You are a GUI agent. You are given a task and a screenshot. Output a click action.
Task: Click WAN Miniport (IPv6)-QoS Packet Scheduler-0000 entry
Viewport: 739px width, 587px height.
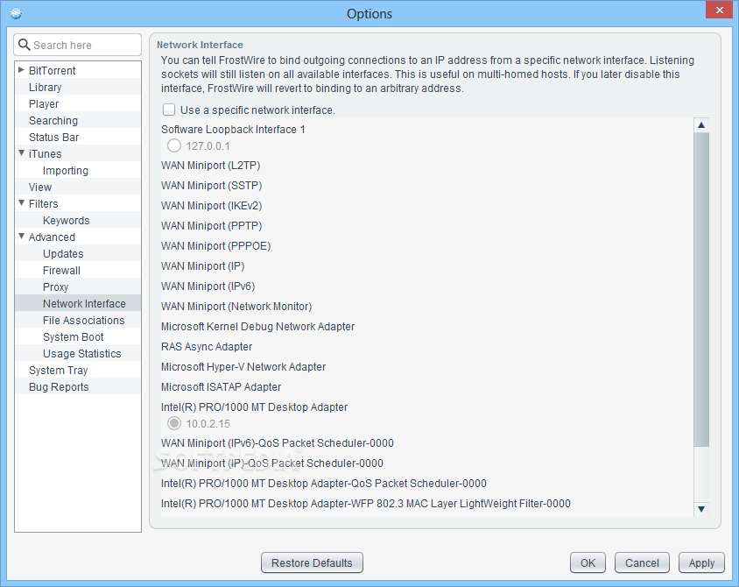[277, 443]
